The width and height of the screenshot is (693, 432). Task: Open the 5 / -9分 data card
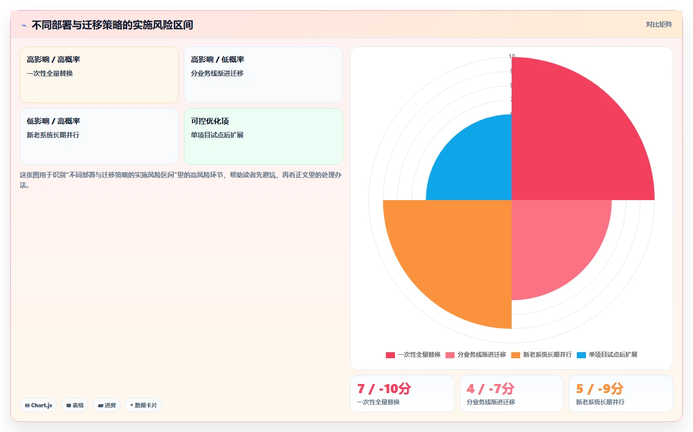pos(621,394)
